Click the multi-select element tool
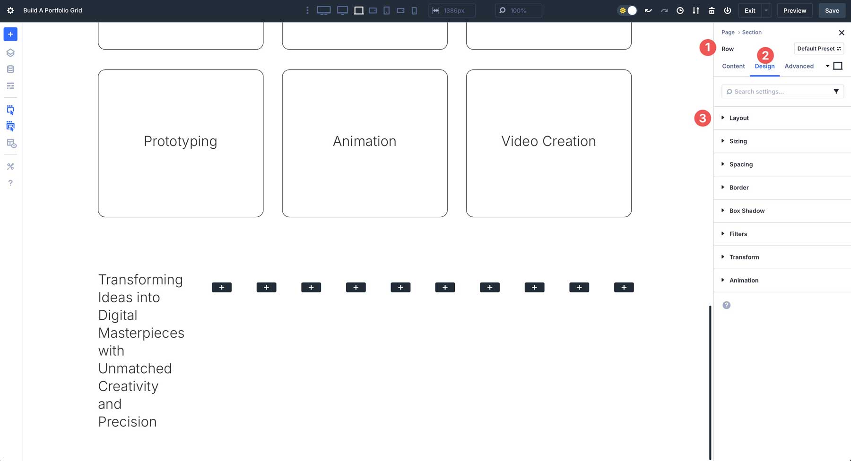This screenshot has width=851, height=461. click(10, 126)
